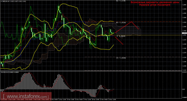Image resolution: width=187 pixels, height=101 pixels.
Task: Click the 18 Nov 20:00 time axis marker
Action: (x=95, y=99)
